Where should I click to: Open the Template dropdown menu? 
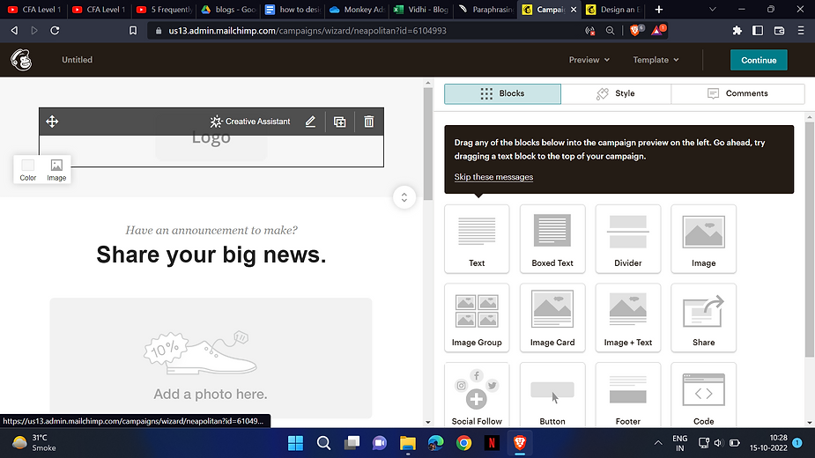click(656, 60)
